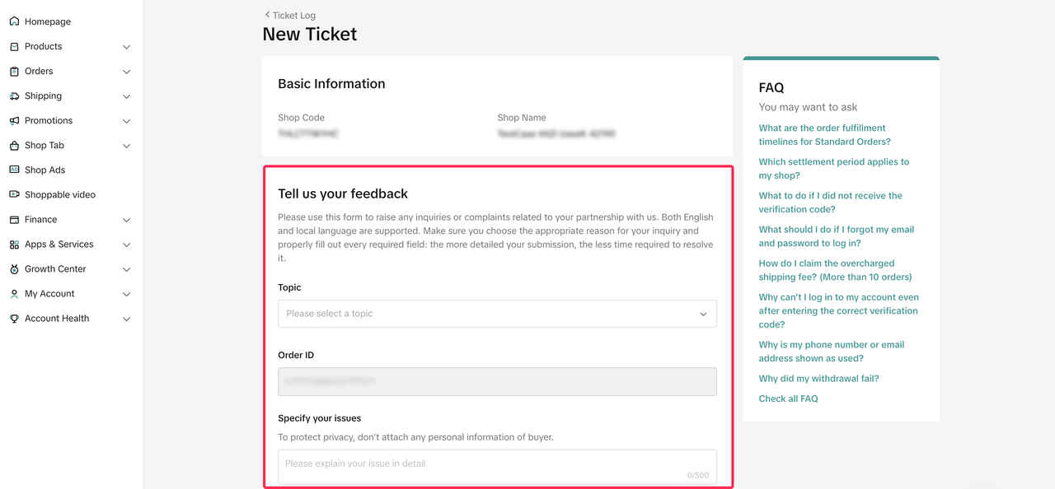Click the Promotions megaphone icon

[14, 121]
